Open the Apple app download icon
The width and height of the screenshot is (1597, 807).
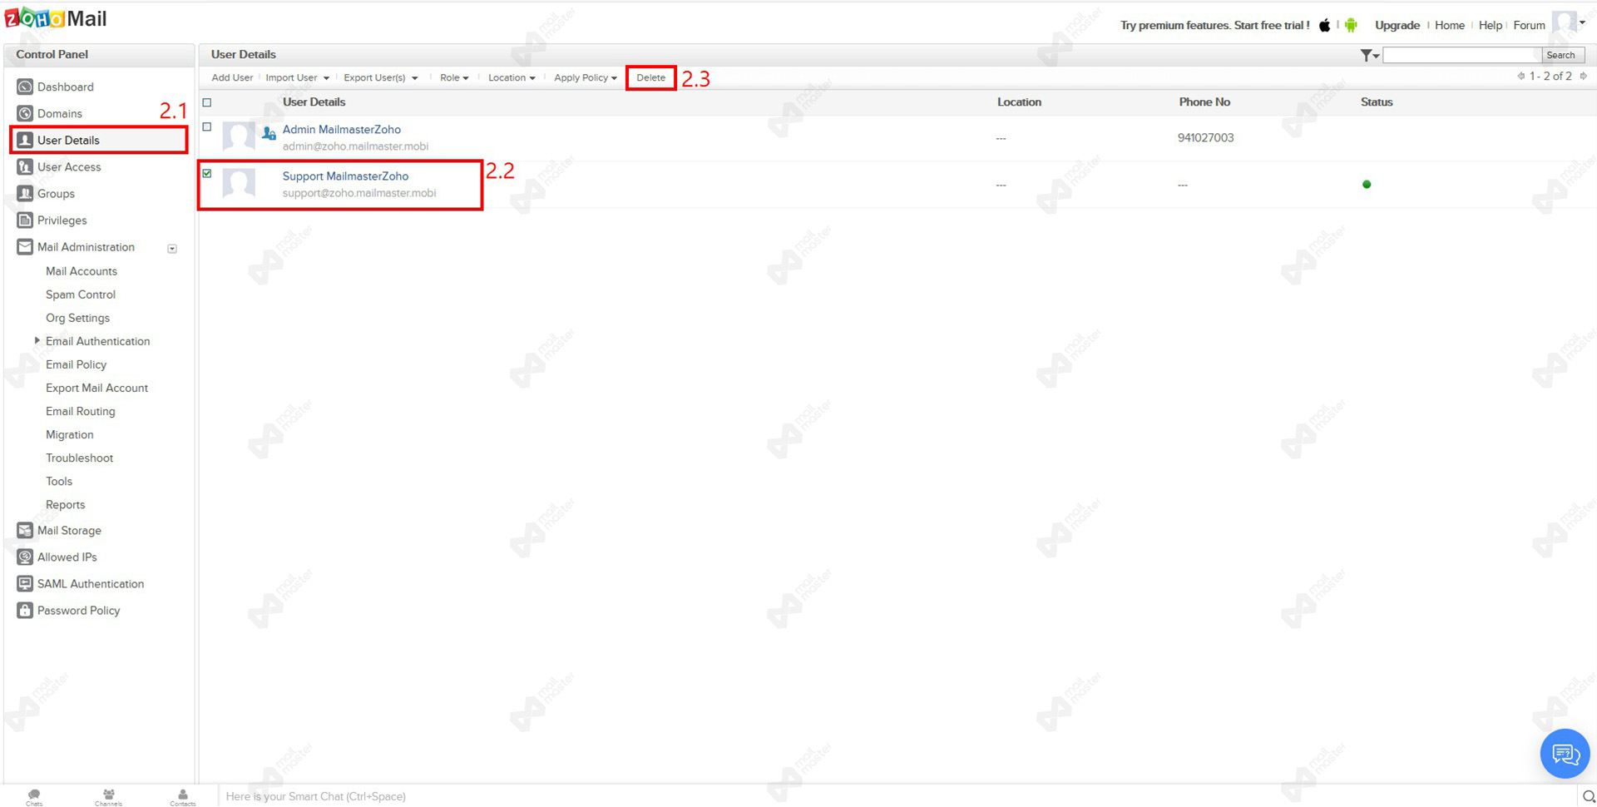tap(1324, 25)
